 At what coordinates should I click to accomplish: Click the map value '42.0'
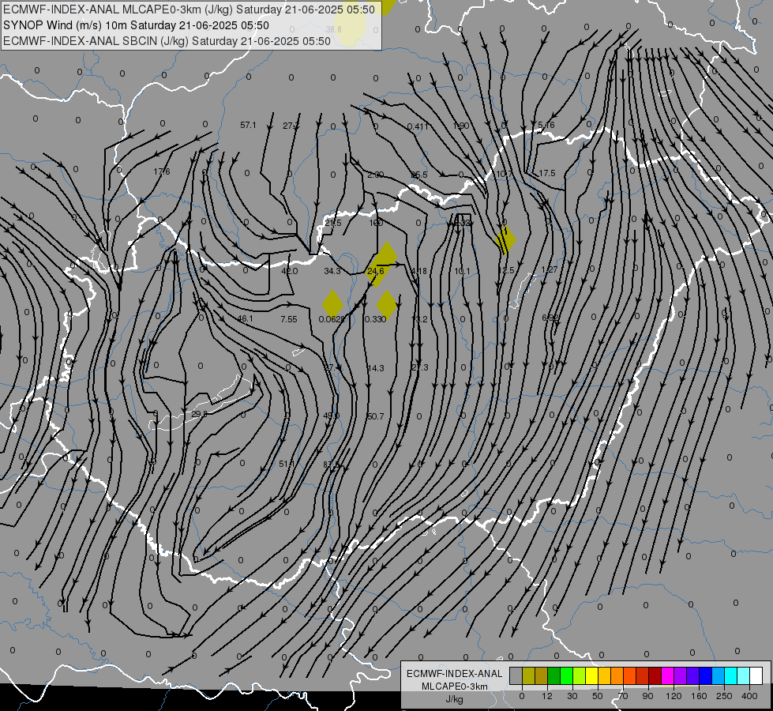point(290,272)
